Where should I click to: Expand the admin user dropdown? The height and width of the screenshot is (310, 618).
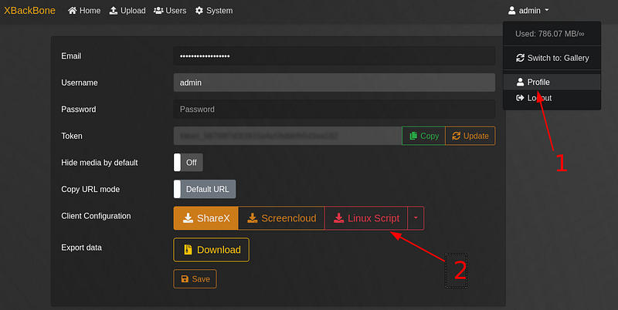(528, 11)
